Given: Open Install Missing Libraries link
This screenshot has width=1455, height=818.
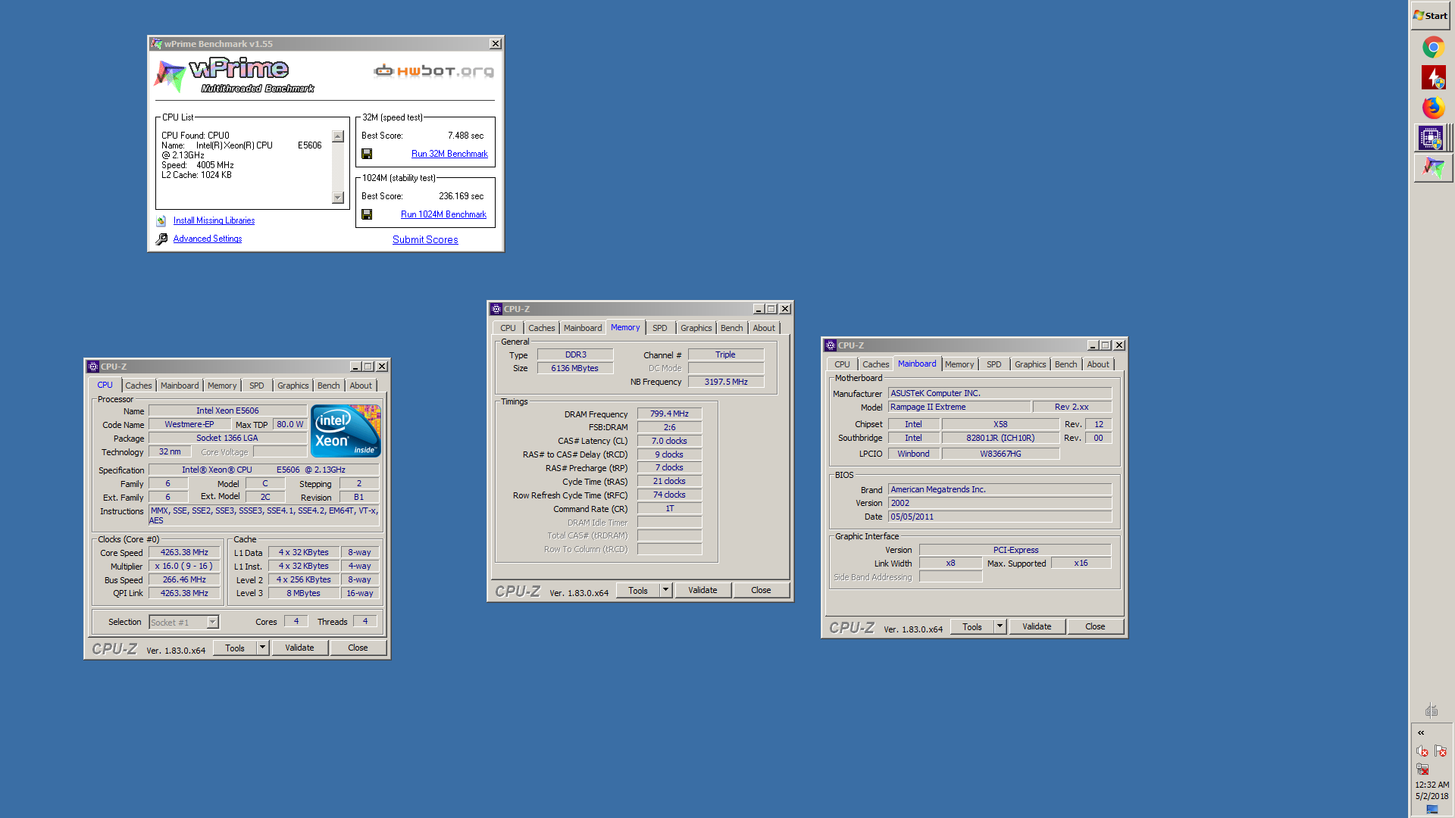Looking at the screenshot, I should click(x=214, y=220).
